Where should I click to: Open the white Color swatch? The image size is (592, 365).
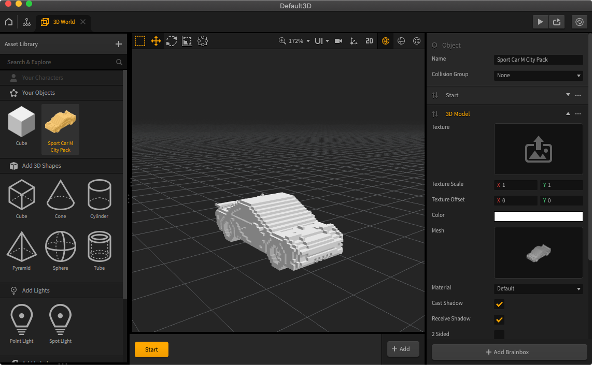coord(538,216)
